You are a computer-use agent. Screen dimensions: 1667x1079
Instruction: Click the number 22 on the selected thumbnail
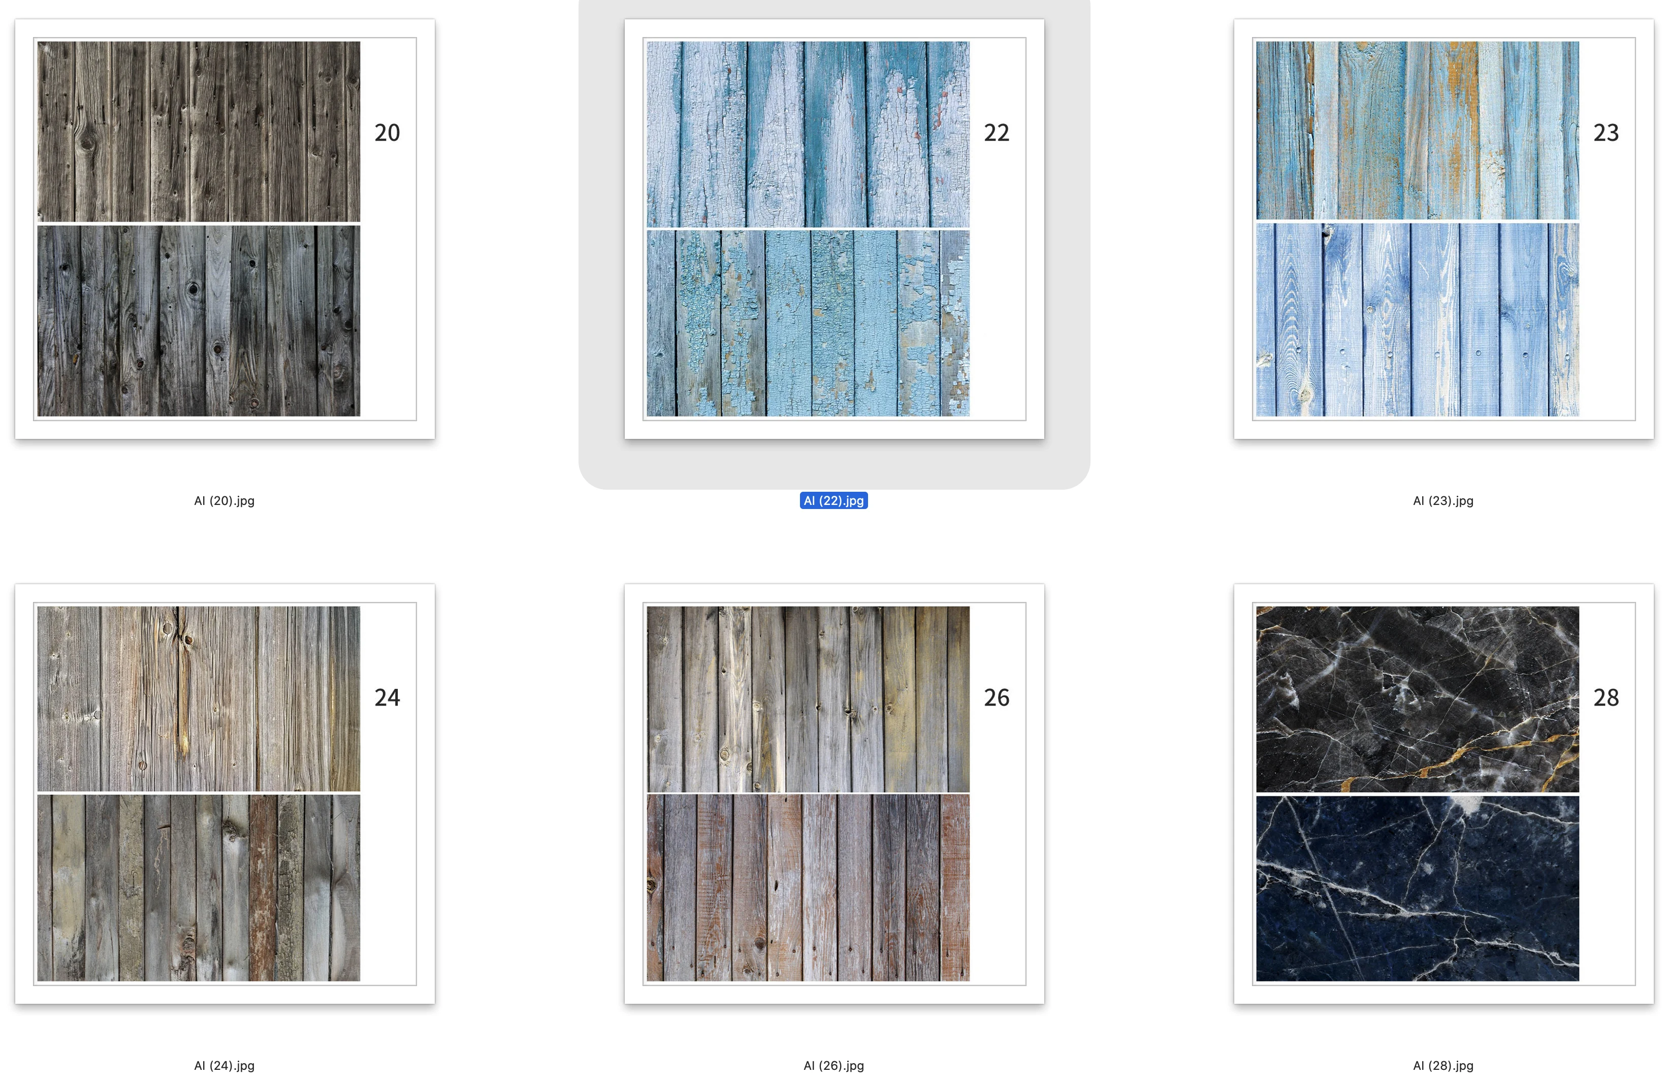click(997, 133)
